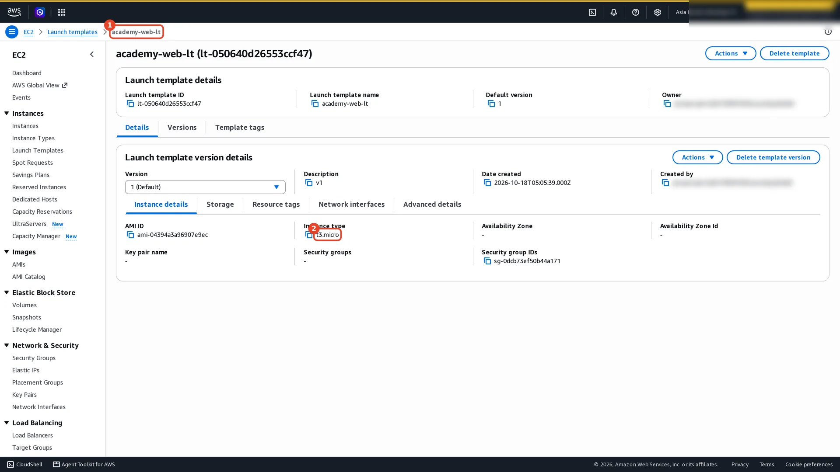This screenshot has width=840, height=472.
Task: Open the notifications bell
Action: 614,12
